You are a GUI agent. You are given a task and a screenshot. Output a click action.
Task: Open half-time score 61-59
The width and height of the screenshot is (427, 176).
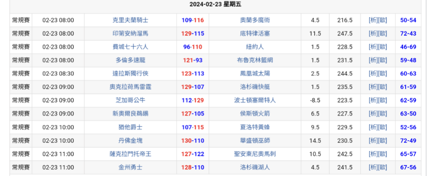(408, 87)
